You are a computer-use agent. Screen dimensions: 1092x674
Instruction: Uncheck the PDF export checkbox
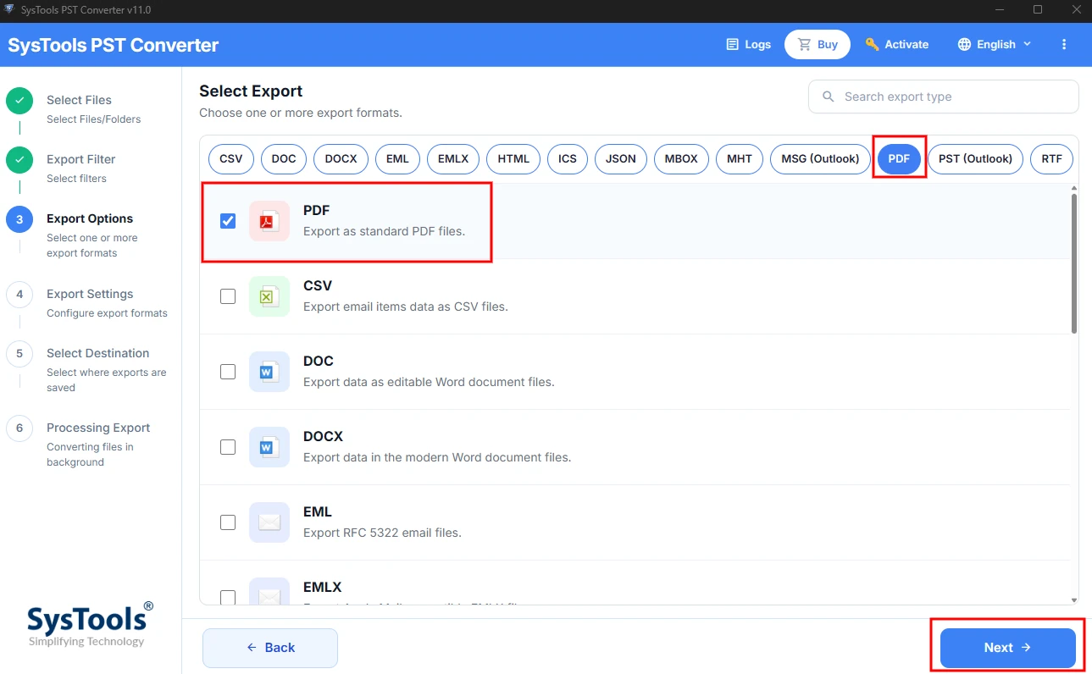pos(228,221)
